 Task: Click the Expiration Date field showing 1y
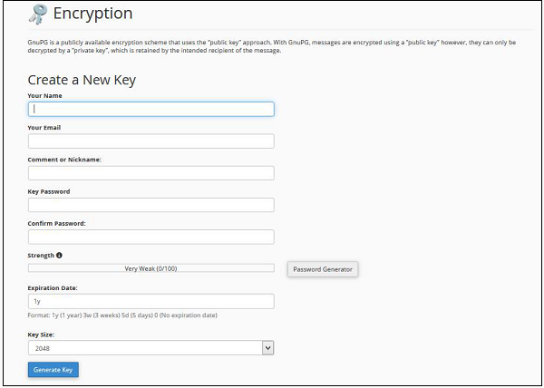coord(151,301)
